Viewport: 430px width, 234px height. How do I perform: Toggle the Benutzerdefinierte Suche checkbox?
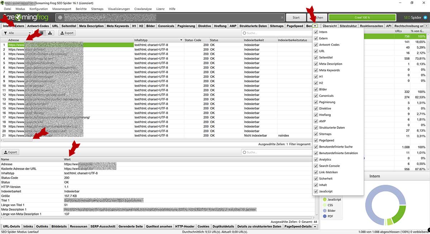point(316,147)
